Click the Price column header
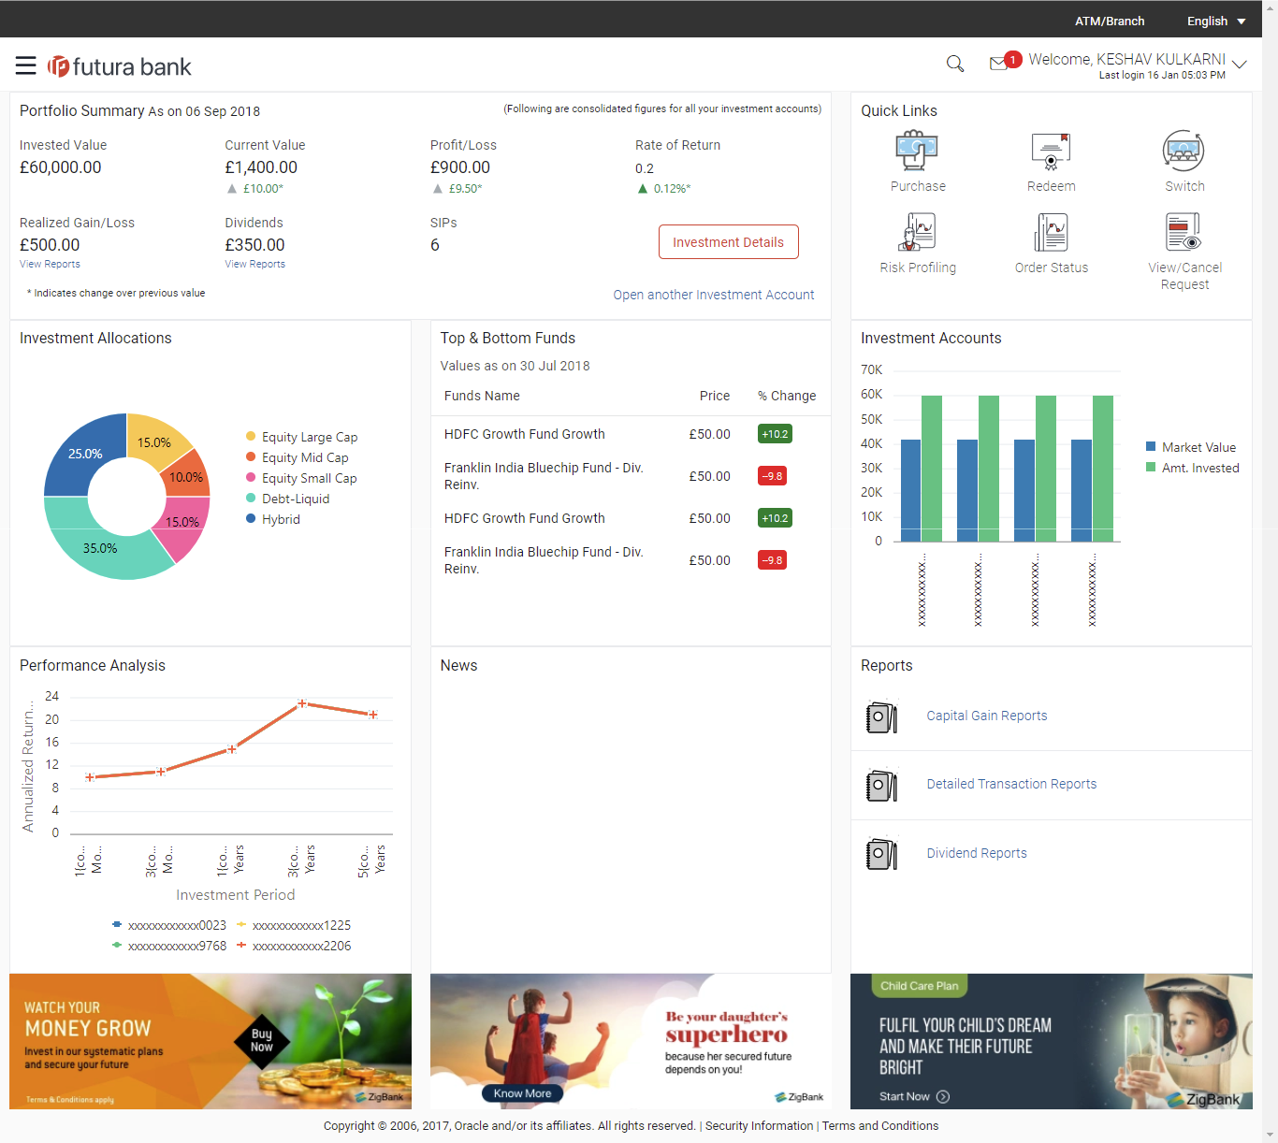This screenshot has width=1278, height=1143. click(x=715, y=396)
